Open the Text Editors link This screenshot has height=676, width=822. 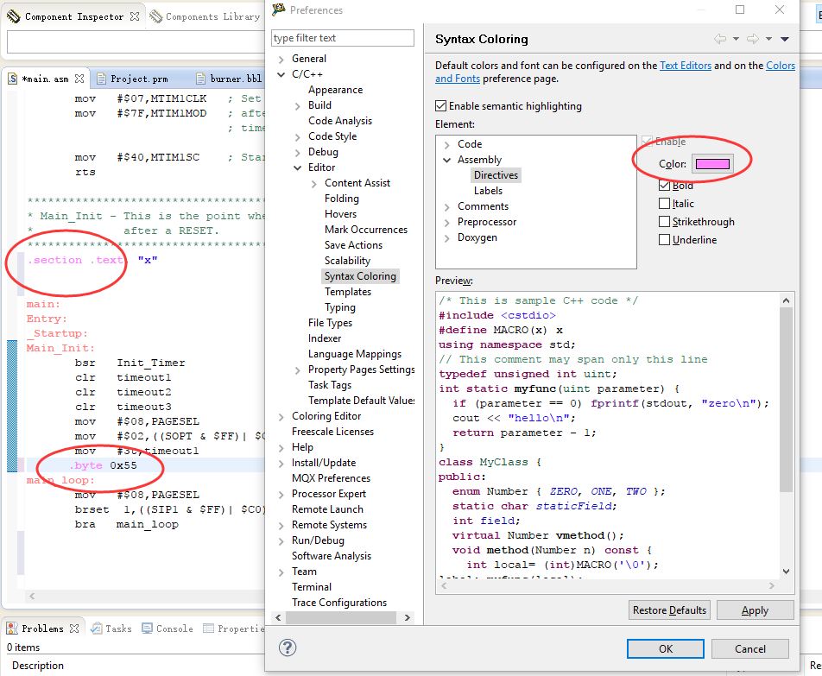686,66
